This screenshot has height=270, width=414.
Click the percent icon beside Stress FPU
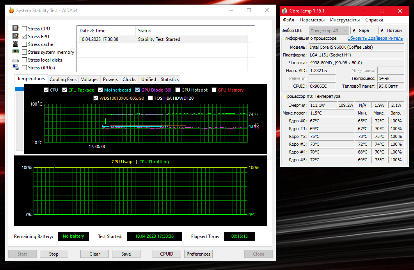[x=16, y=36]
